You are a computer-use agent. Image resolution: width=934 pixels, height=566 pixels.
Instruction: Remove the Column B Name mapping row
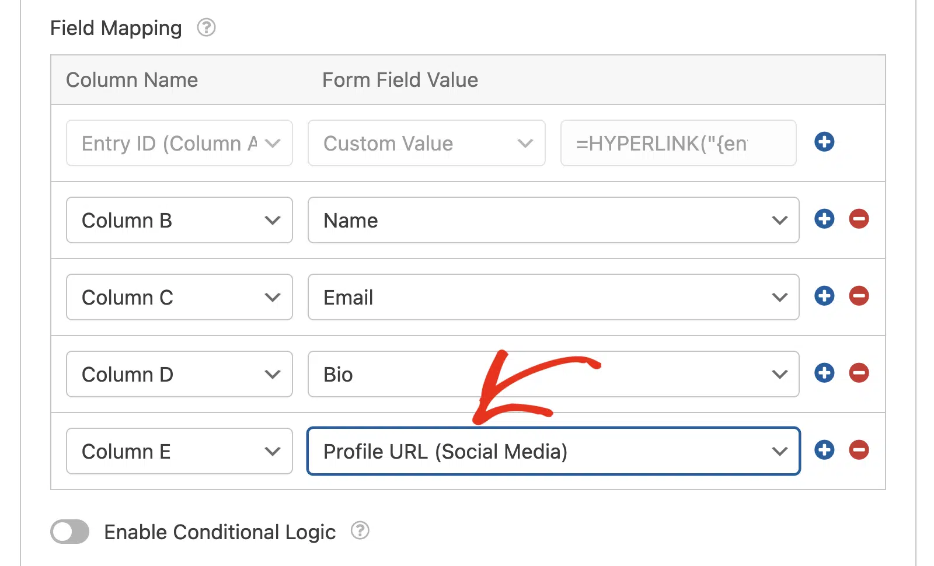click(859, 219)
